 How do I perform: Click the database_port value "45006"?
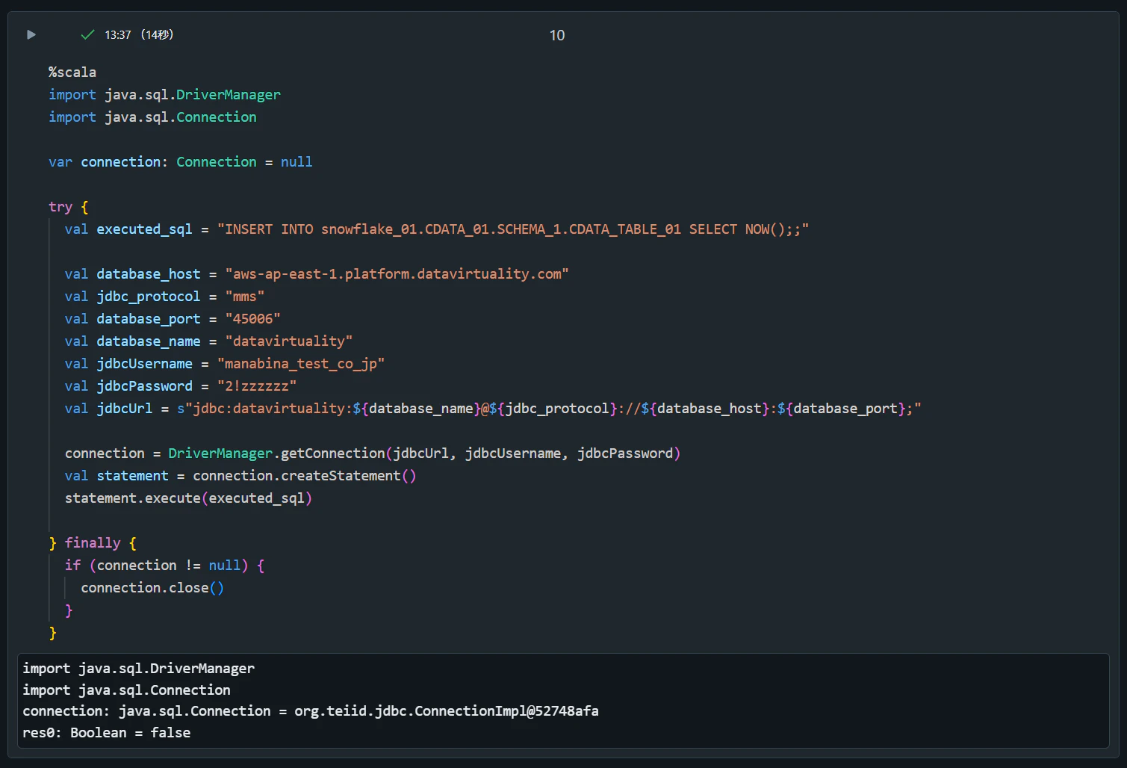point(253,319)
